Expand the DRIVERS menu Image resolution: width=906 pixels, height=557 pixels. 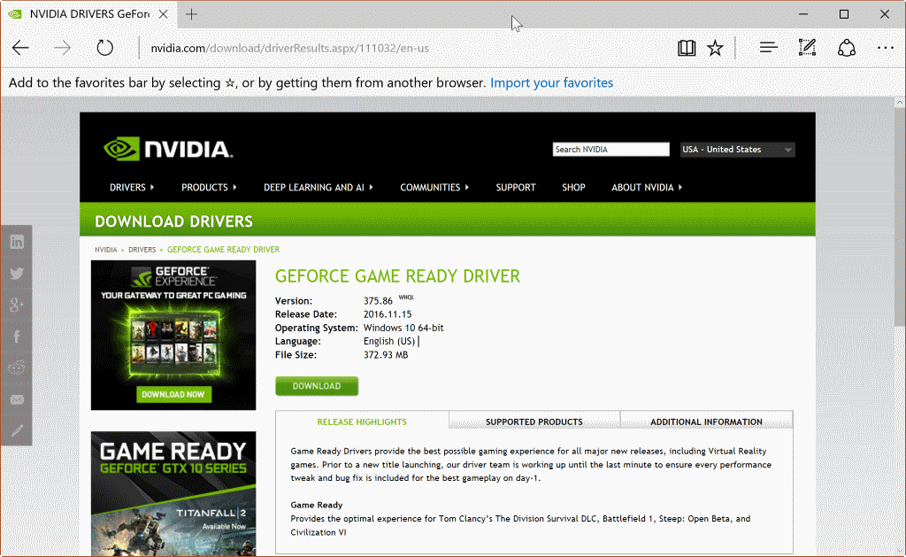132,188
